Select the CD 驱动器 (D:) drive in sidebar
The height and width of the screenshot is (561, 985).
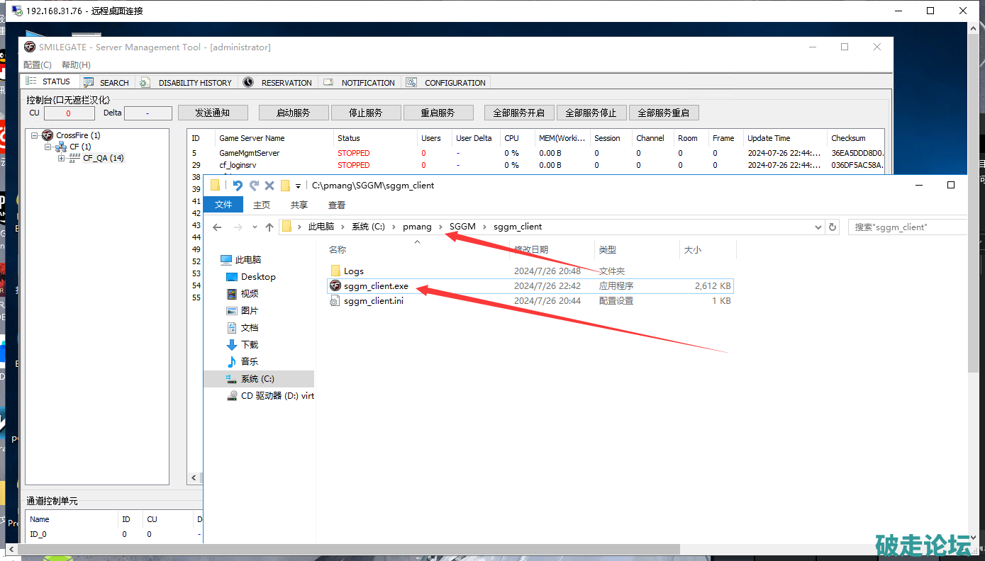tap(277, 396)
